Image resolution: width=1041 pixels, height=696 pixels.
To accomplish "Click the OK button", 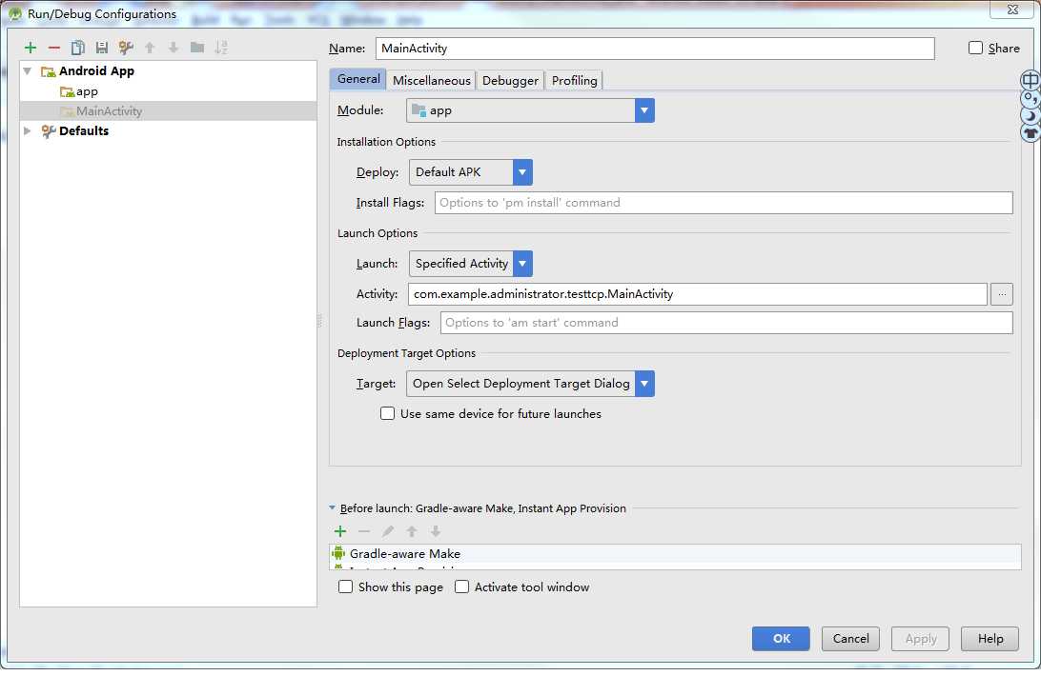I will pos(781,638).
